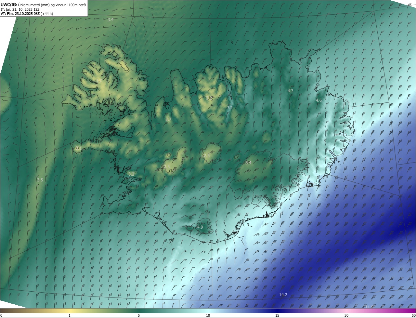Click the 50 tick label of the colour scale

413,315
